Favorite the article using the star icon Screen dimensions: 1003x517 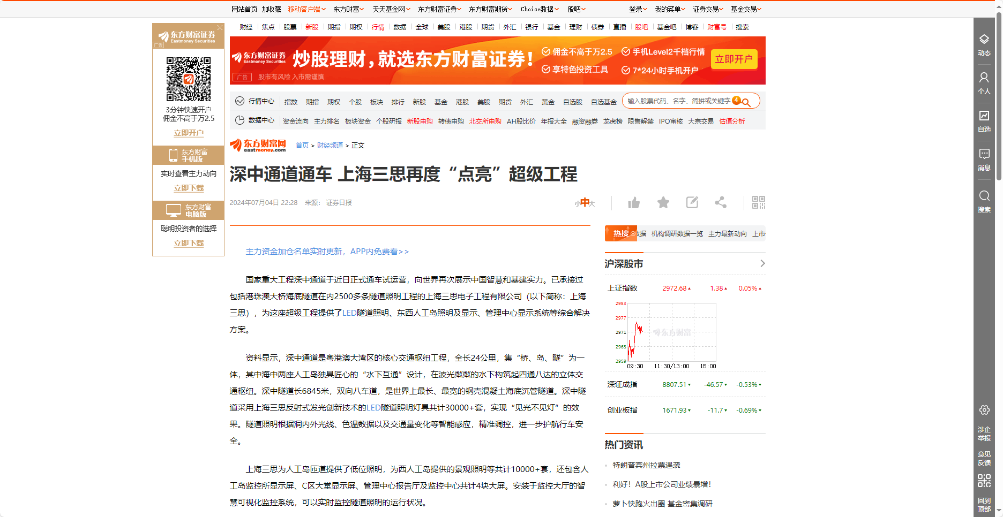663,202
